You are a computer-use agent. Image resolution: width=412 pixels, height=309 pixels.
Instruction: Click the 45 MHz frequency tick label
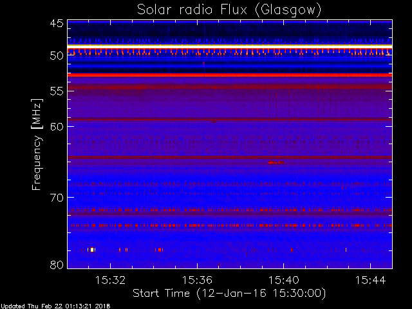pos(56,24)
